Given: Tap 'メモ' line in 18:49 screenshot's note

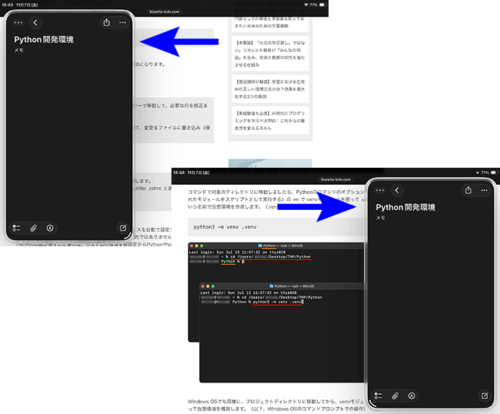Looking at the screenshot, I should coord(19,50).
